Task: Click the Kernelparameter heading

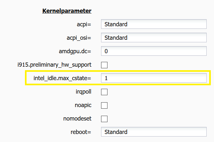Action: pyautogui.click(x=67, y=11)
